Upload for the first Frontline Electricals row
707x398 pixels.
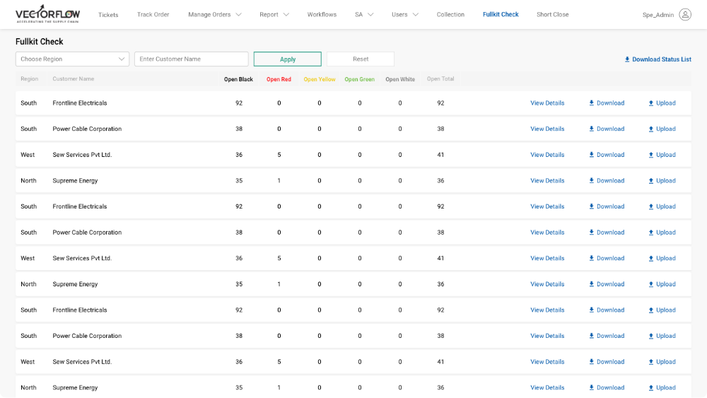coord(661,103)
